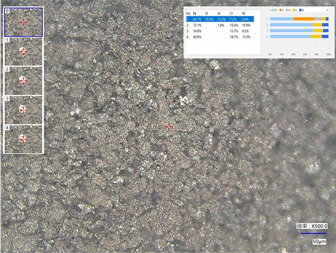Select the 18.7% Cr cell
This screenshot has width=336, height=253.
[x=234, y=37]
